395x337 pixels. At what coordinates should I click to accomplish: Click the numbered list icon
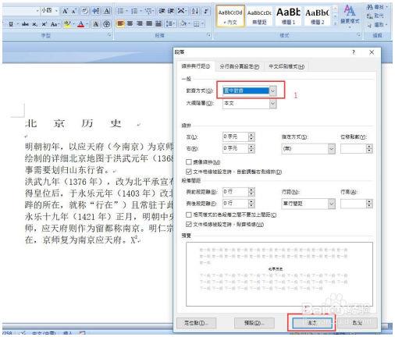134,11
